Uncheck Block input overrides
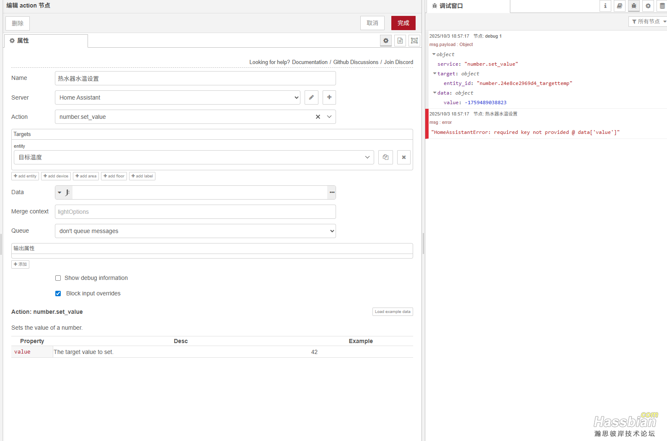The image size is (667, 441). click(58, 294)
